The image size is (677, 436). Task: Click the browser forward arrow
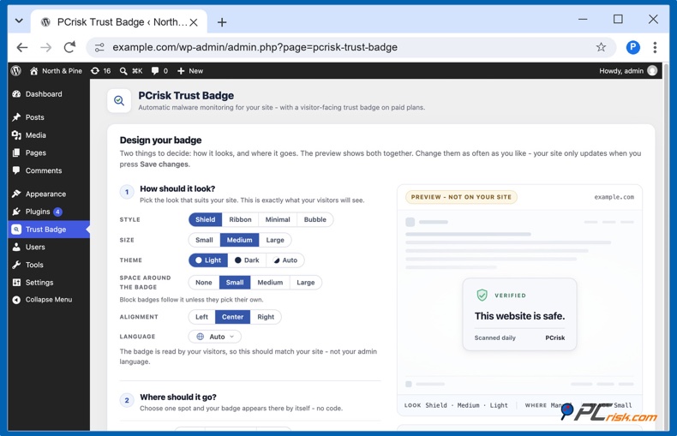coord(45,47)
